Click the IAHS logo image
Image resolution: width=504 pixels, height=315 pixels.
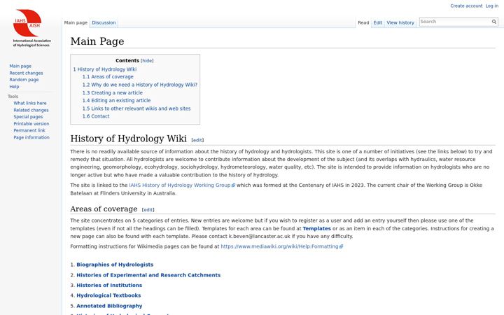click(x=31, y=28)
